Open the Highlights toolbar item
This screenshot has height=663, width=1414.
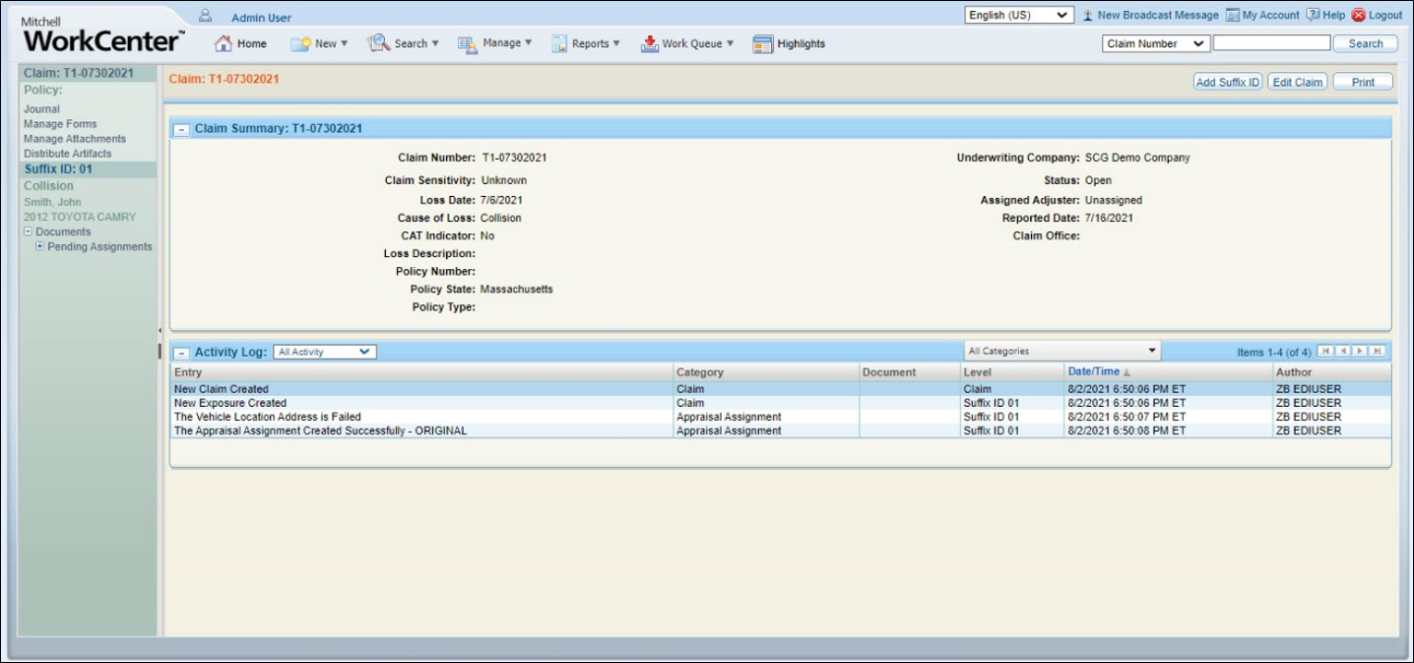coord(789,43)
